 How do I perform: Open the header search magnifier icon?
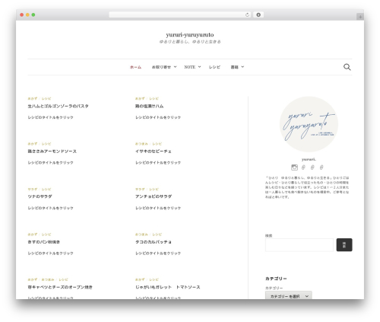(x=347, y=67)
